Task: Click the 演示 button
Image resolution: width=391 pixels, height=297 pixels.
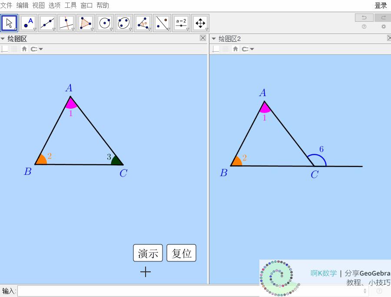Action: tap(148, 253)
